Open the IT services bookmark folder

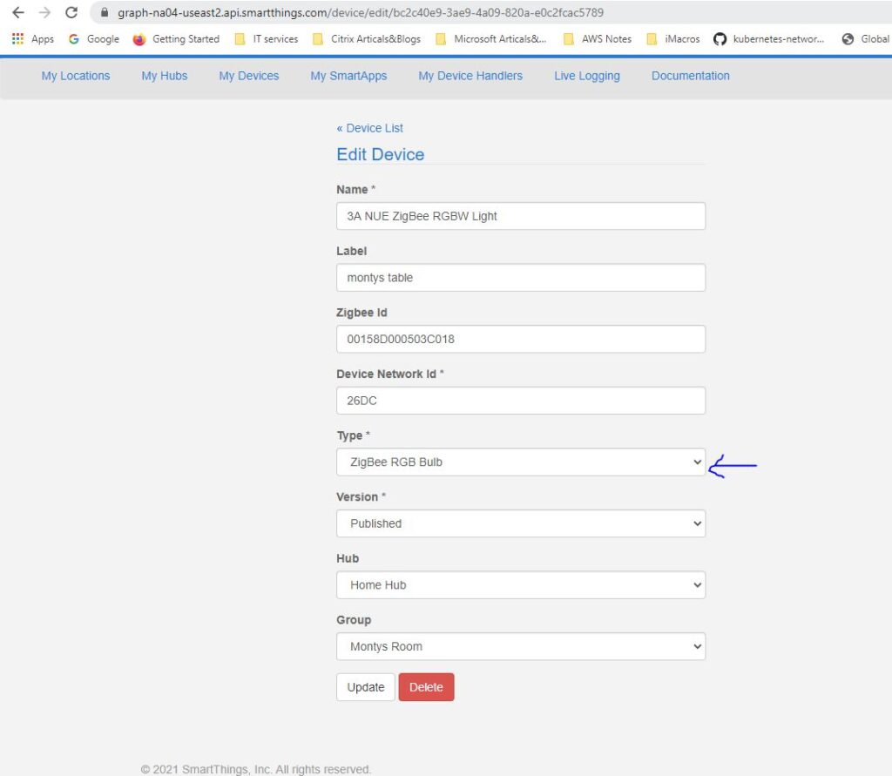pos(267,38)
